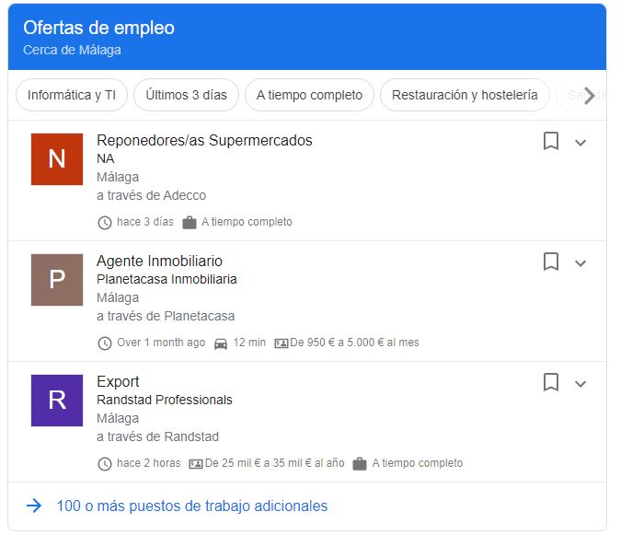Click the hace 2 horas timestamp

pyautogui.click(x=149, y=463)
